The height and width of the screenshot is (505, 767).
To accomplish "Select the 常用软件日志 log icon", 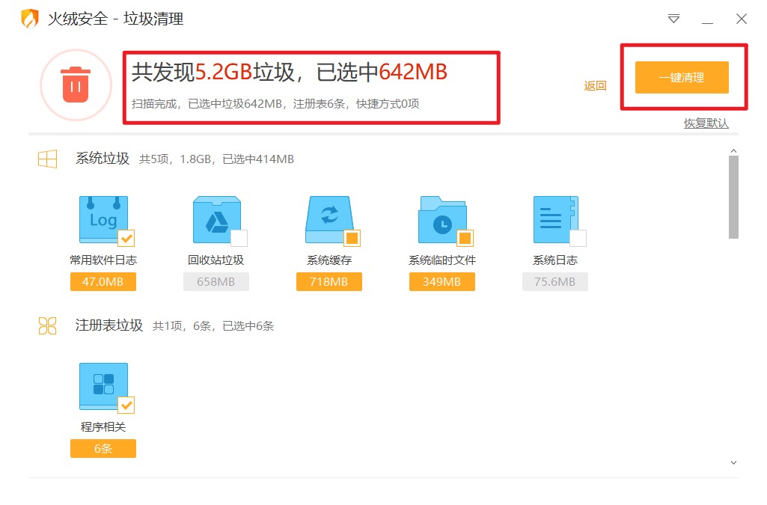I will pyautogui.click(x=103, y=218).
